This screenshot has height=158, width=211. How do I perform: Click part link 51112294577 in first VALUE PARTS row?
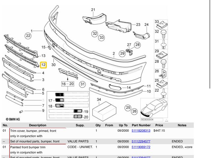pyautogui.click(x=141, y=141)
